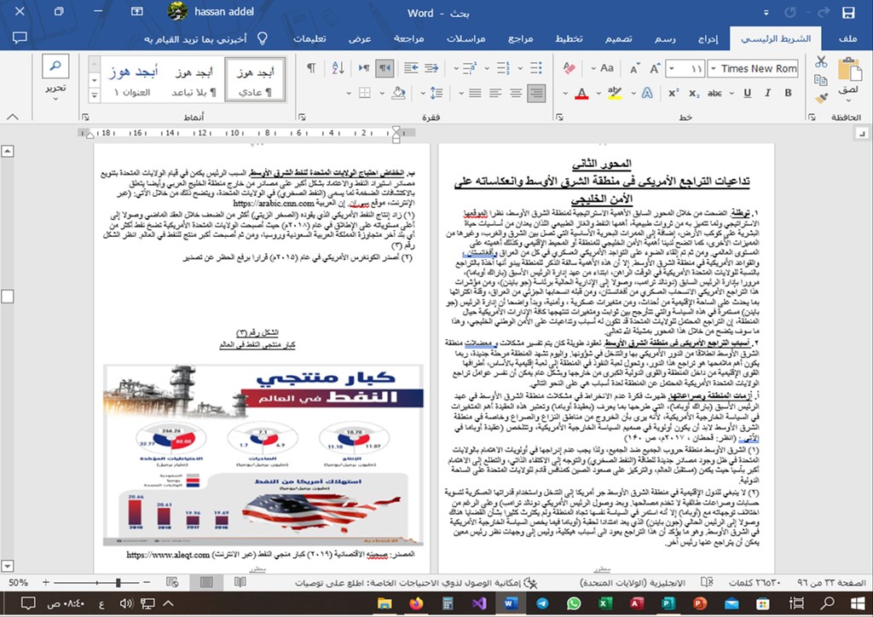Screen dimensions: 873x617
Task: Switch to the تخطيط tab
Action: [x=569, y=38]
